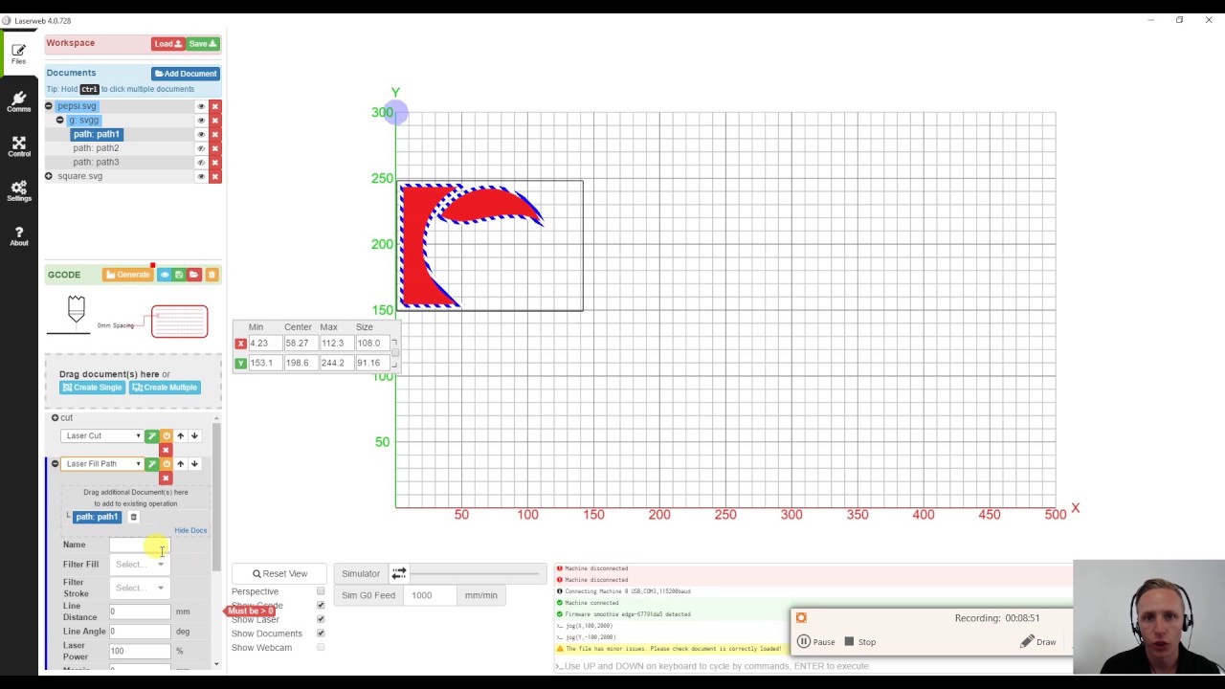Screen dimensions: 1225x689
Task: Delete the Laser Fill Path operation
Action: pos(166,478)
